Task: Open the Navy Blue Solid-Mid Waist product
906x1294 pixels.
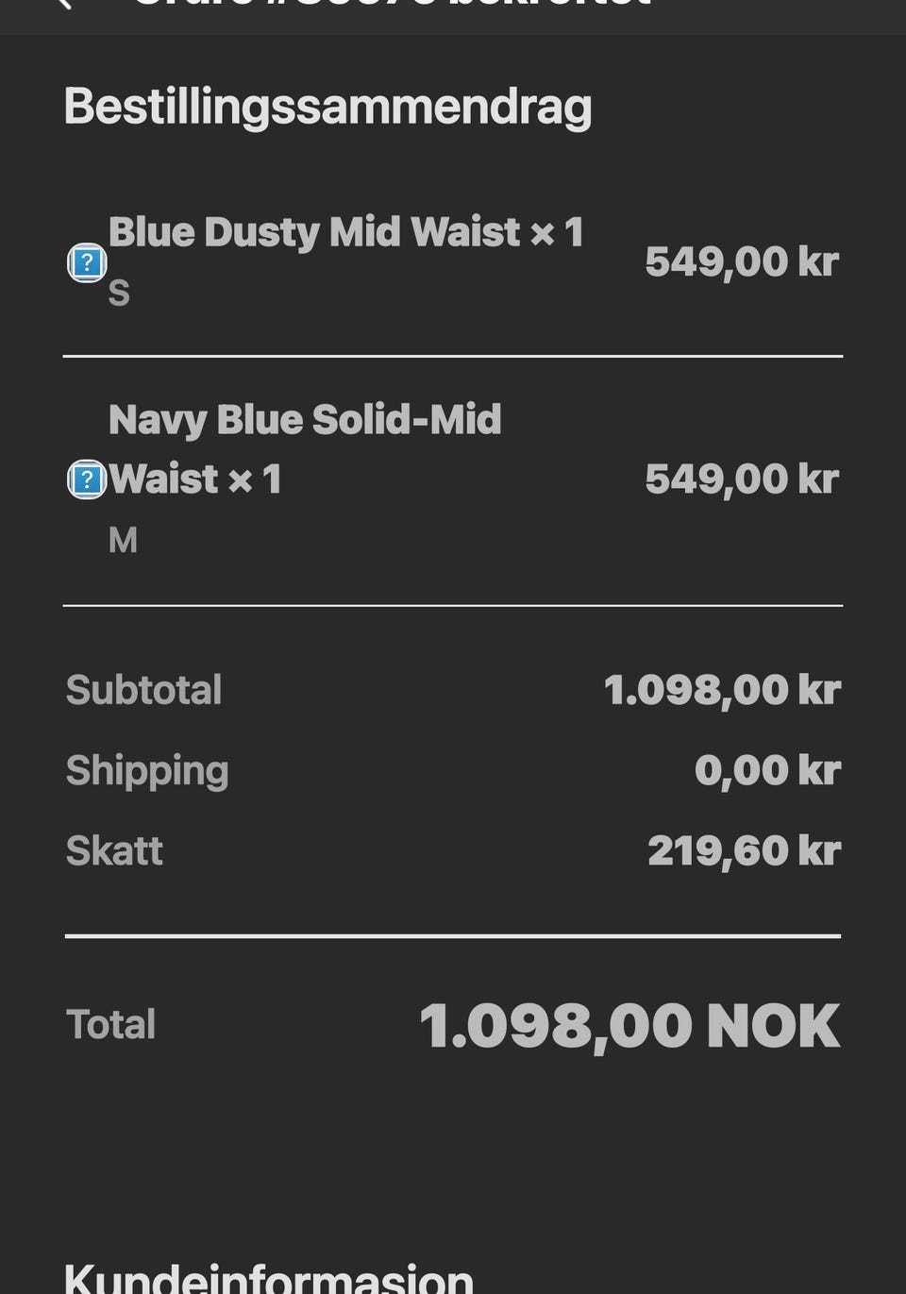Action: (x=305, y=449)
